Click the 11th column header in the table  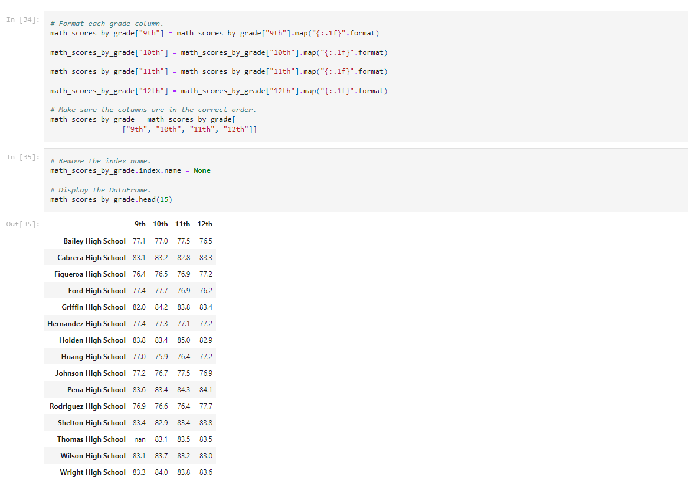[182, 224]
